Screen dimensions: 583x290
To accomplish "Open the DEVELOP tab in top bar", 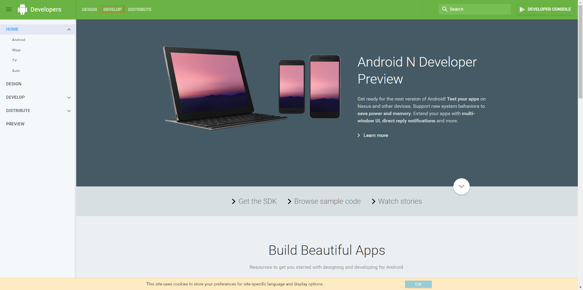I will tap(113, 9).
